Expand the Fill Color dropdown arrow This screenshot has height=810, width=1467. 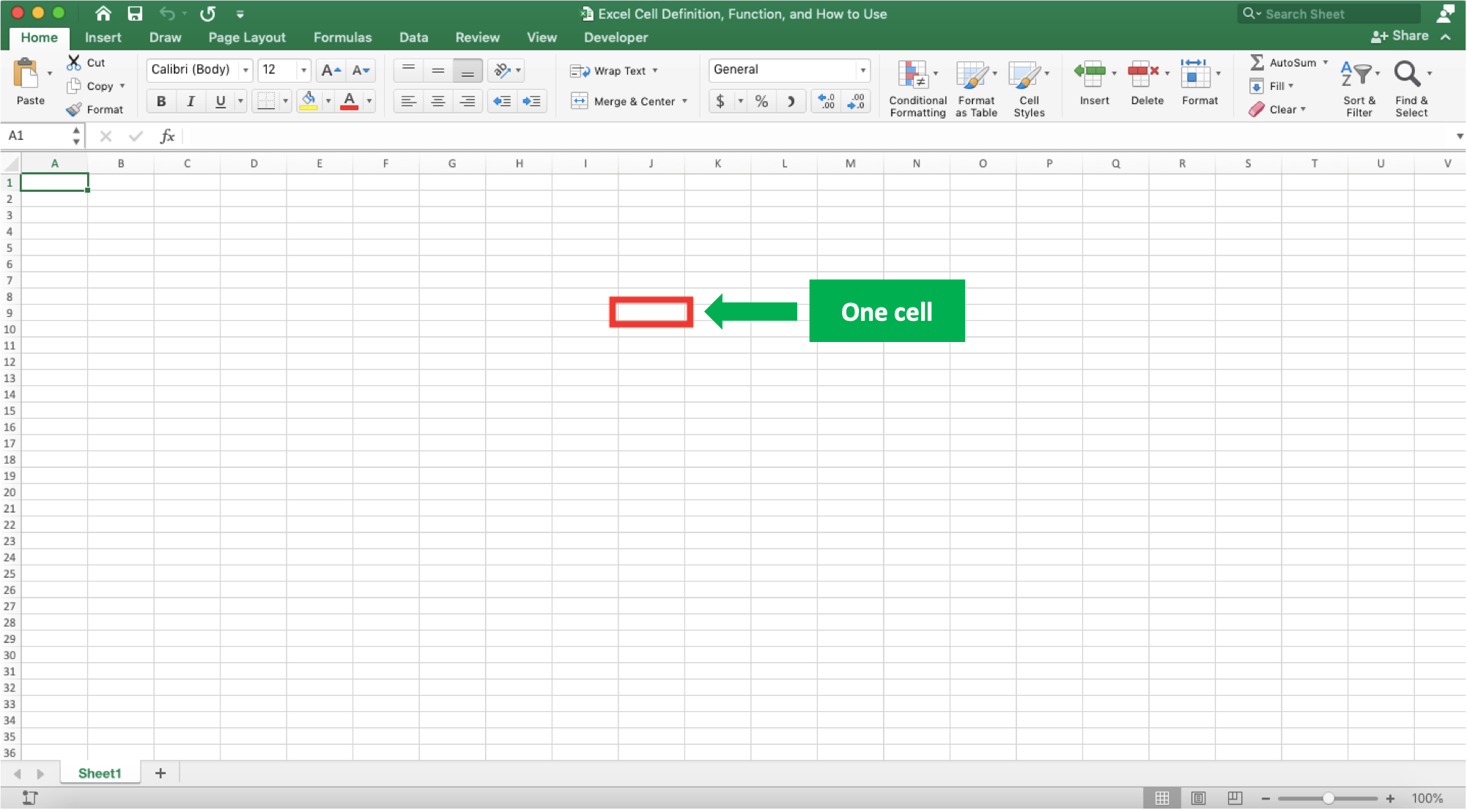click(328, 101)
